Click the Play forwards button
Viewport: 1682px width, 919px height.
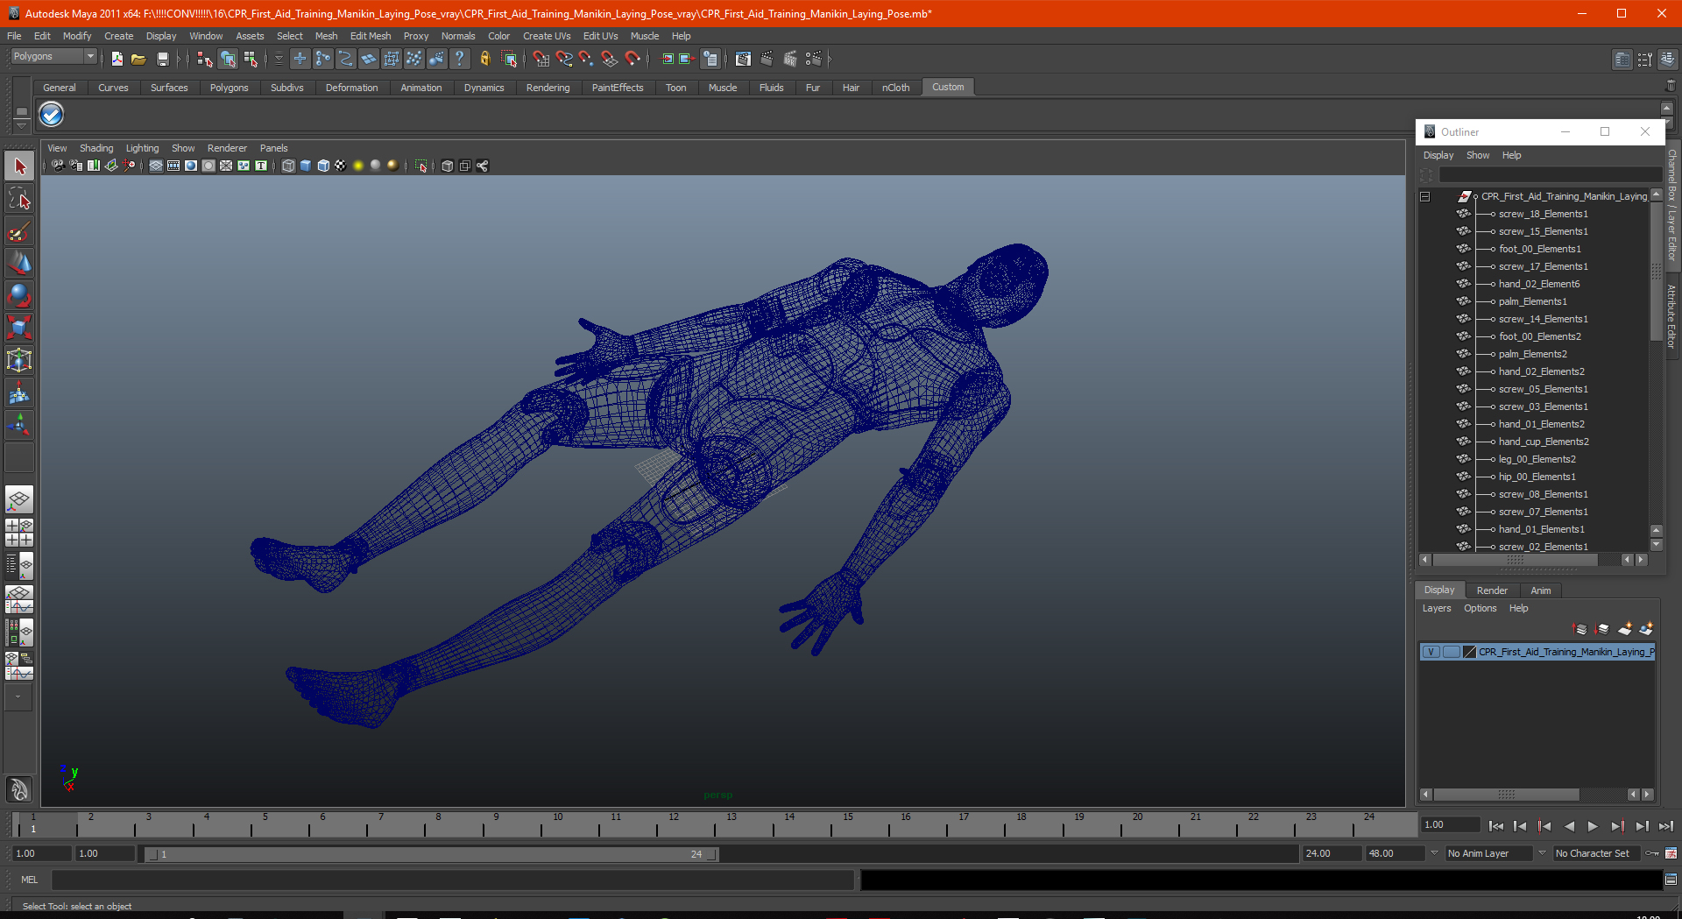pyautogui.click(x=1593, y=825)
